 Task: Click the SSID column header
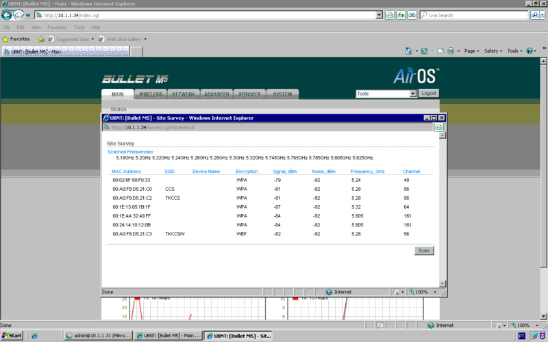click(x=169, y=172)
